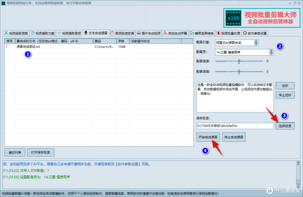Click in the preview text box
The width and height of the screenshot is (303, 197).
coord(235,97)
